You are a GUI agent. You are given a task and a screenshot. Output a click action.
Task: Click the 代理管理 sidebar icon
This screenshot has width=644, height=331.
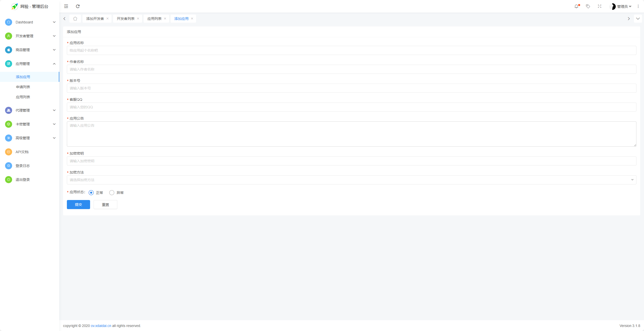9,110
